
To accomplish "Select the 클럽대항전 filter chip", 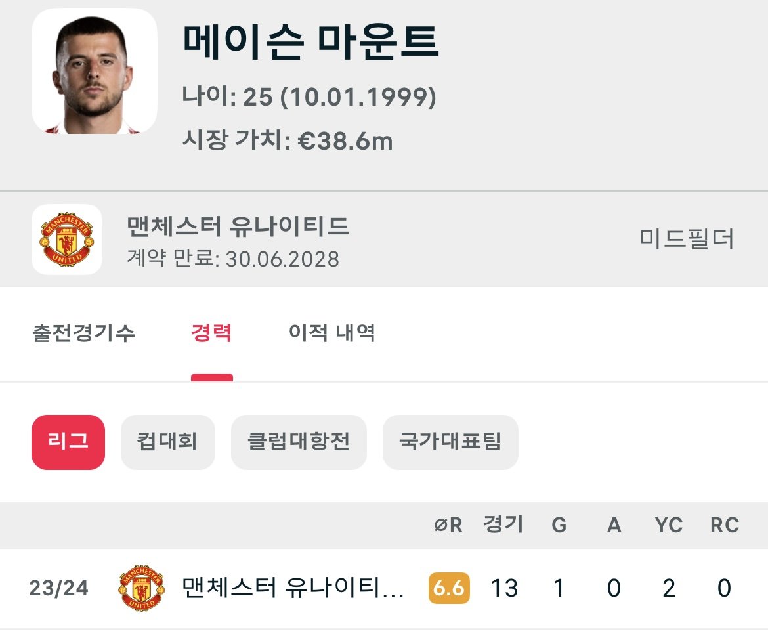I will point(299,442).
